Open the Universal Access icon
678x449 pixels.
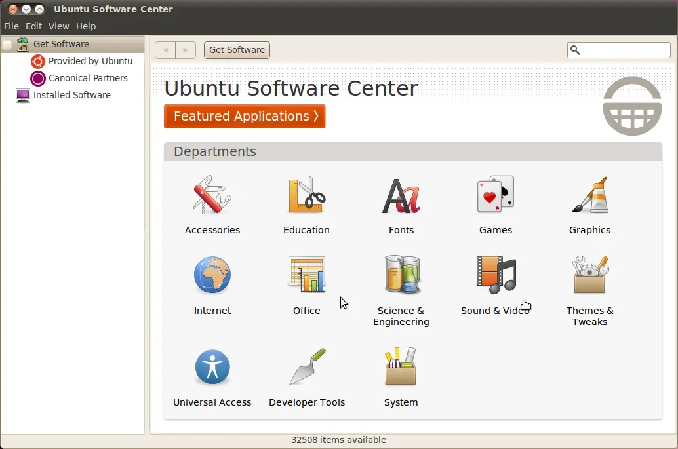click(x=212, y=367)
